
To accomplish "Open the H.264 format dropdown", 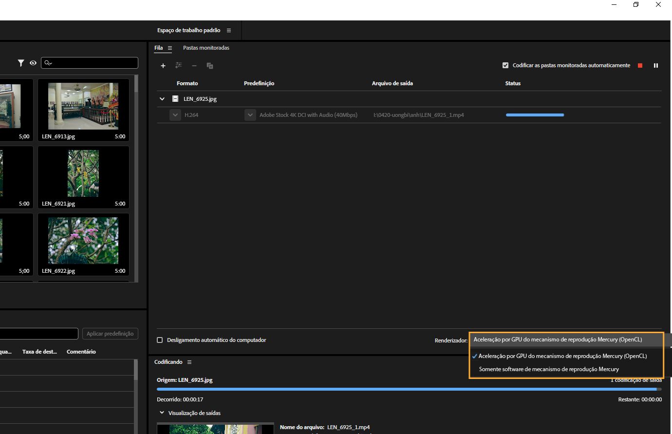I will point(175,114).
